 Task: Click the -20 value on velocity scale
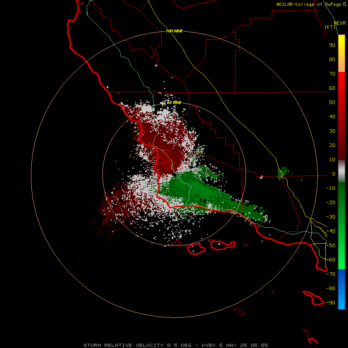coord(331,203)
